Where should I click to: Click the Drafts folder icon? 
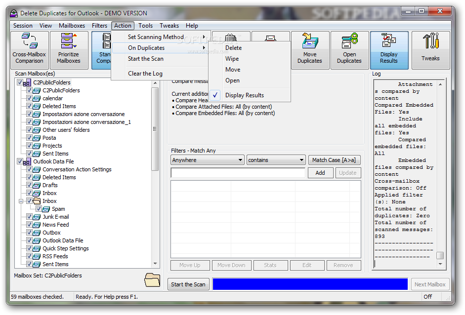37,185
